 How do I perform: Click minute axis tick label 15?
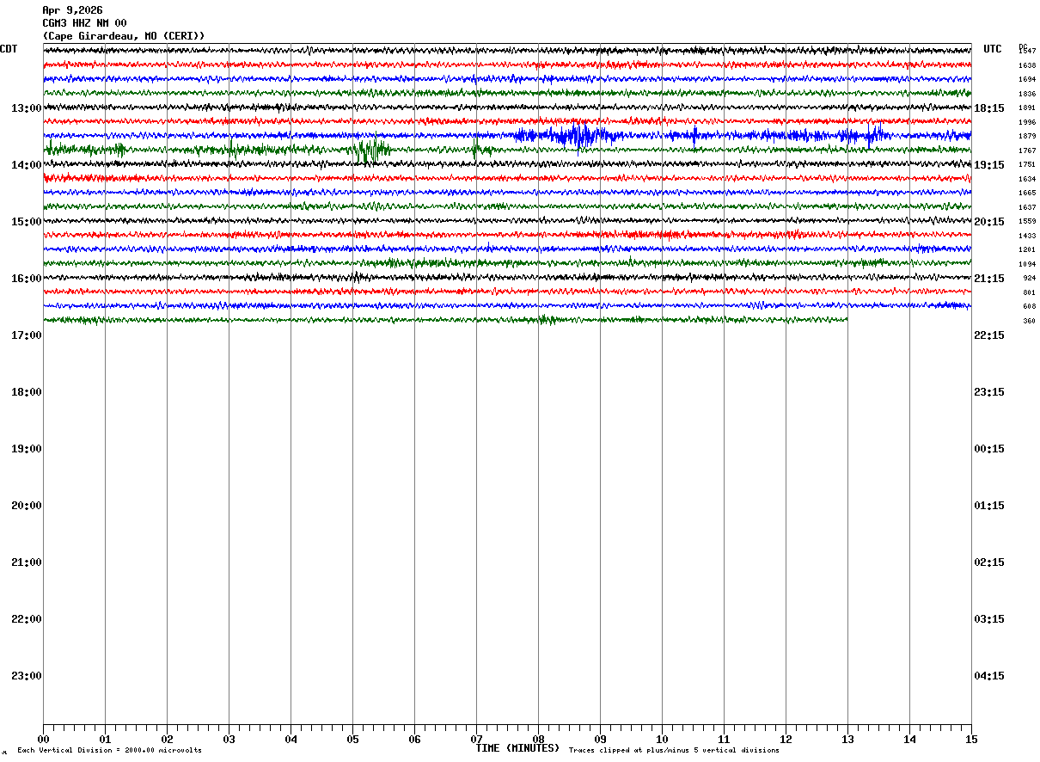click(x=971, y=740)
